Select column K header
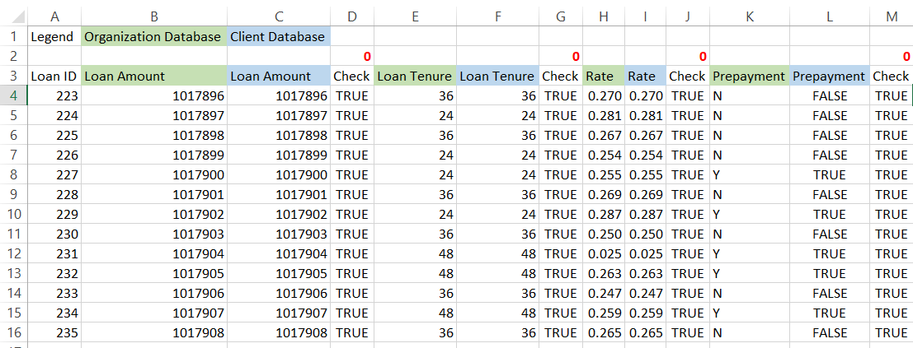Viewport: 913px width, 348px height. coord(749,16)
